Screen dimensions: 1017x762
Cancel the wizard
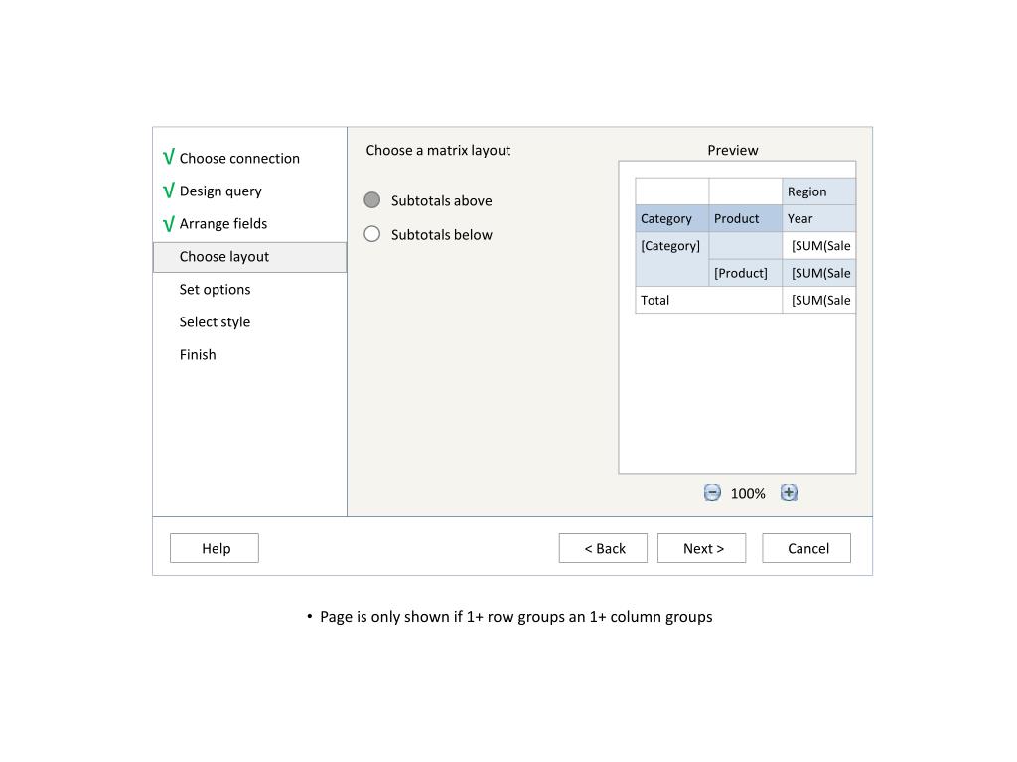pos(806,548)
